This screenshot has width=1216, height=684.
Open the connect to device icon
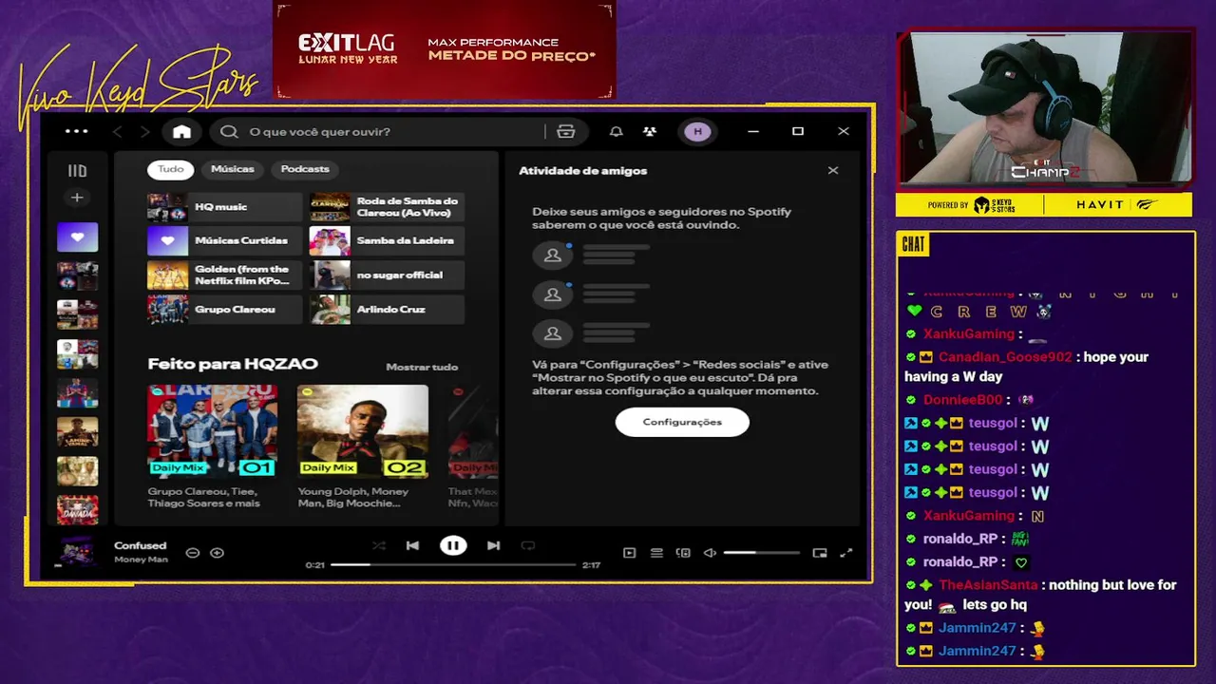(683, 553)
